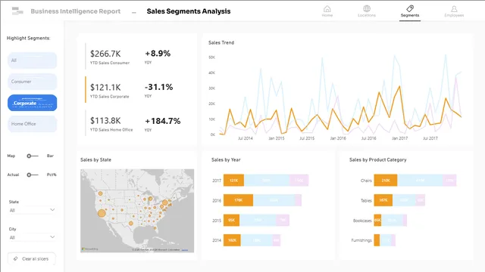Click the Jul 2014 axis label
Viewport: 485px width, 272px height.
click(x=246, y=138)
